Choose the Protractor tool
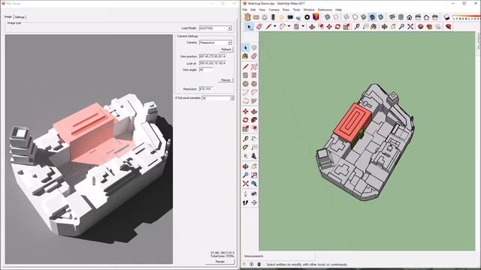 [246, 147]
